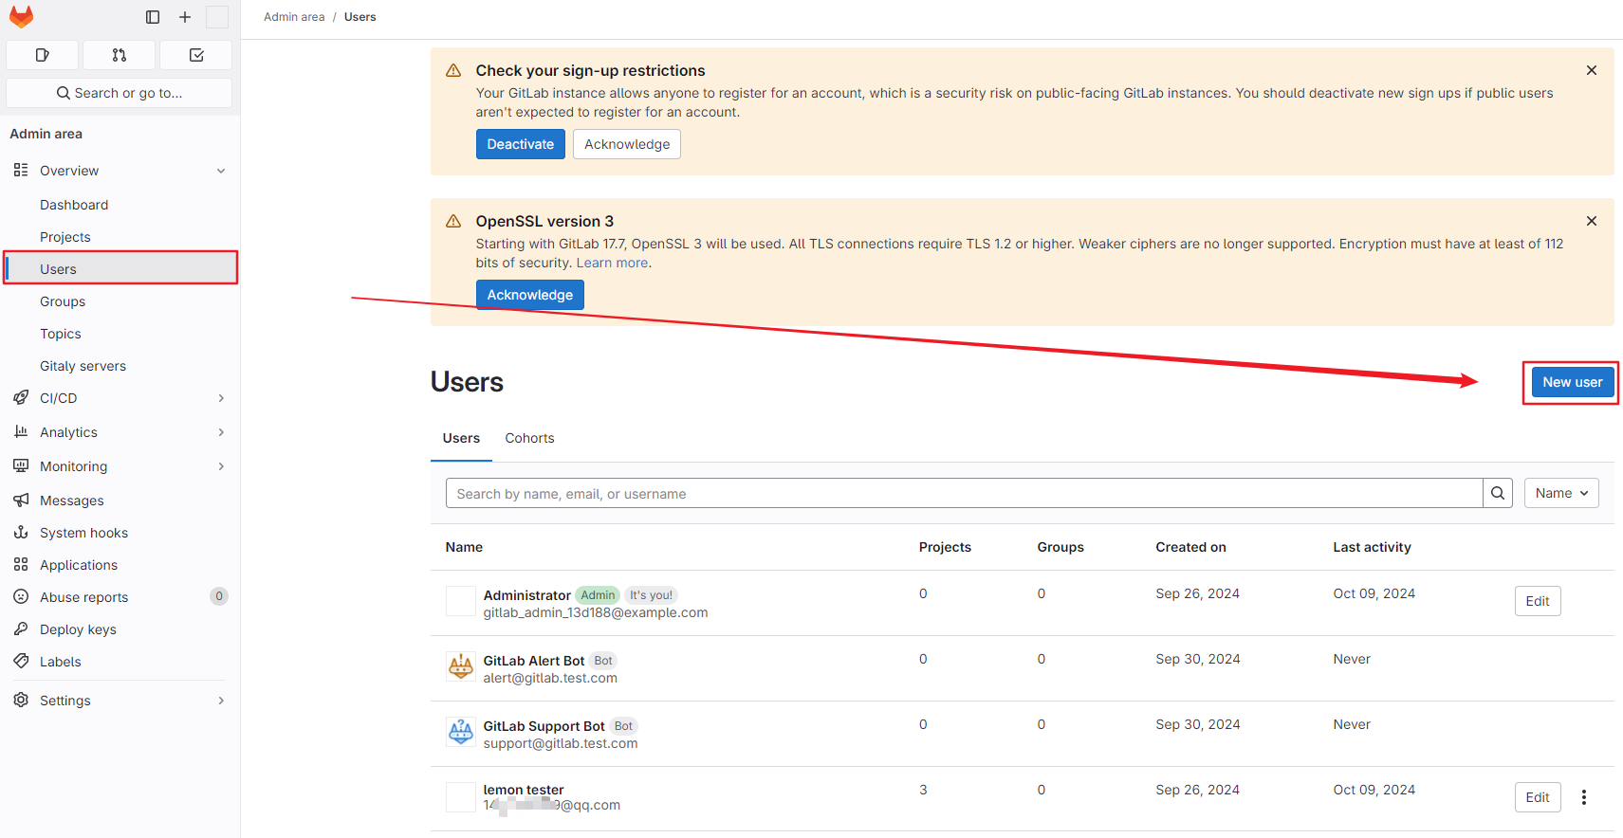The image size is (1623, 838).
Task: Click the New user button
Action: tap(1571, 382)
